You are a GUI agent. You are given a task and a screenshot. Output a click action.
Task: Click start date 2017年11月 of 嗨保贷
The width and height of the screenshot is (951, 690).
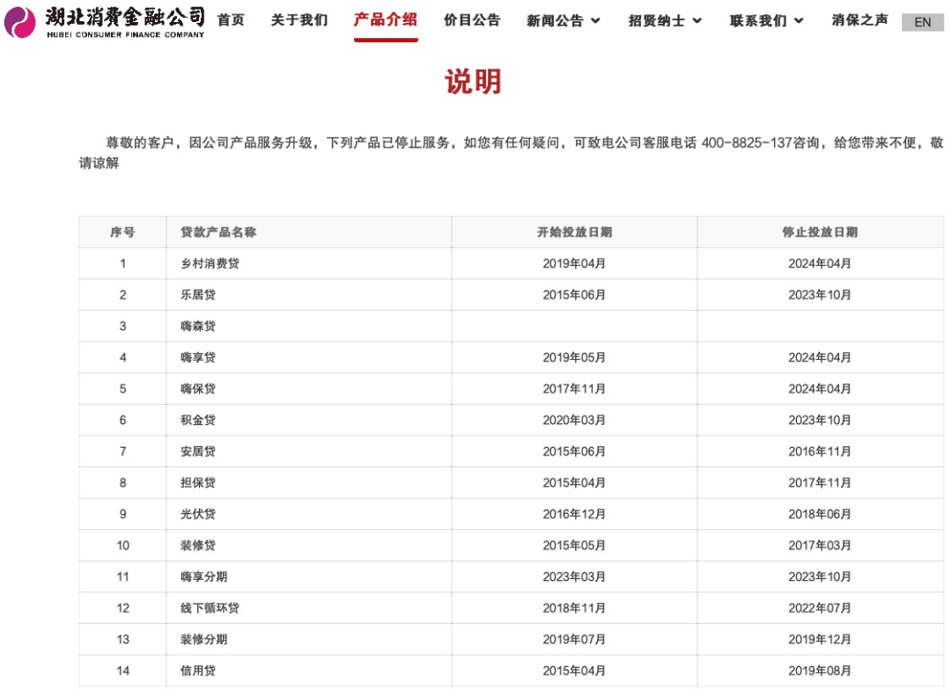(574, 389)
